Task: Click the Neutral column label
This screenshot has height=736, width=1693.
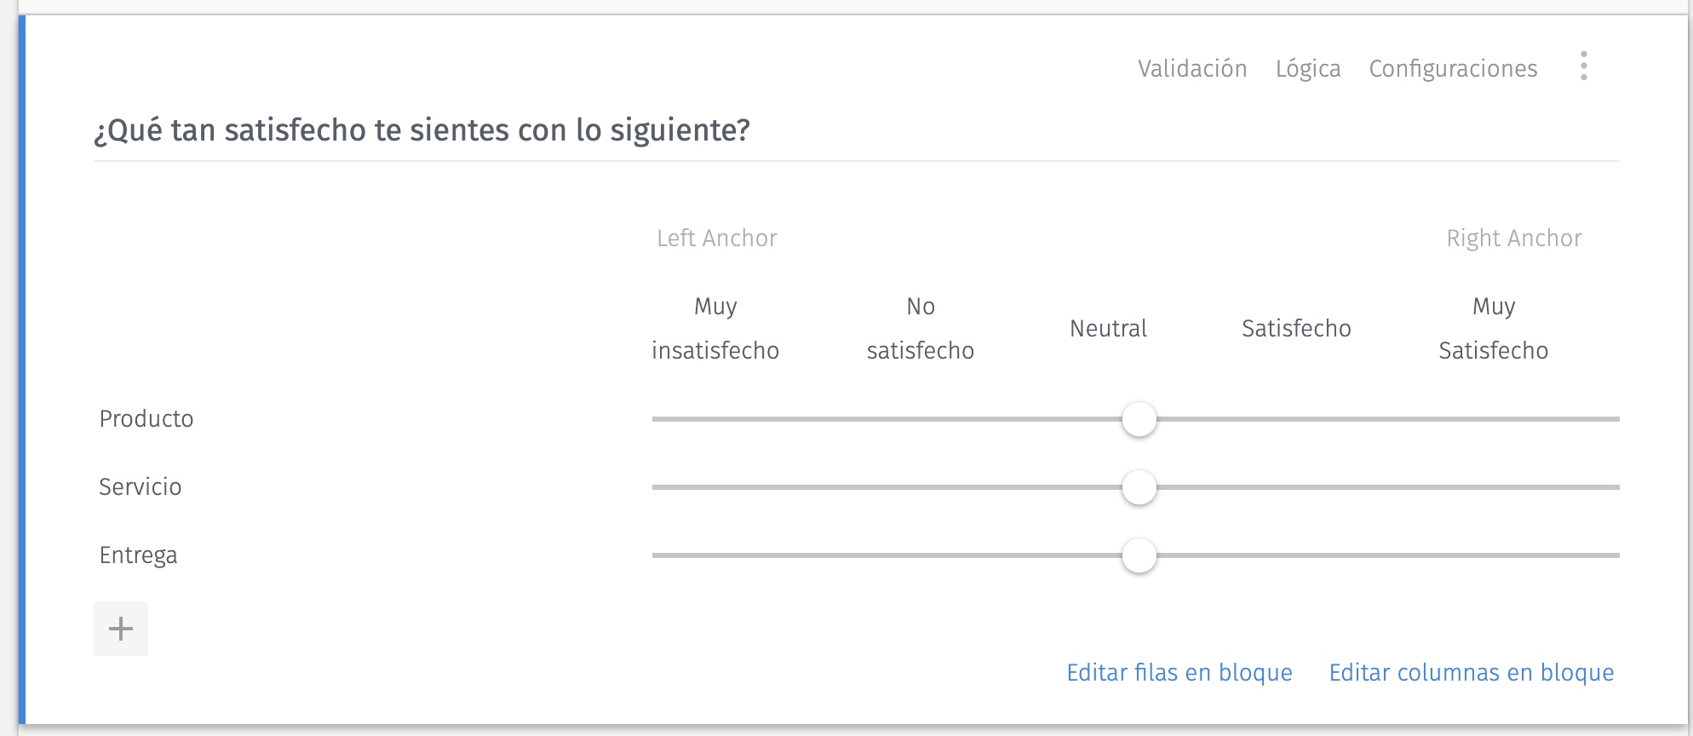Action: 1108,328
